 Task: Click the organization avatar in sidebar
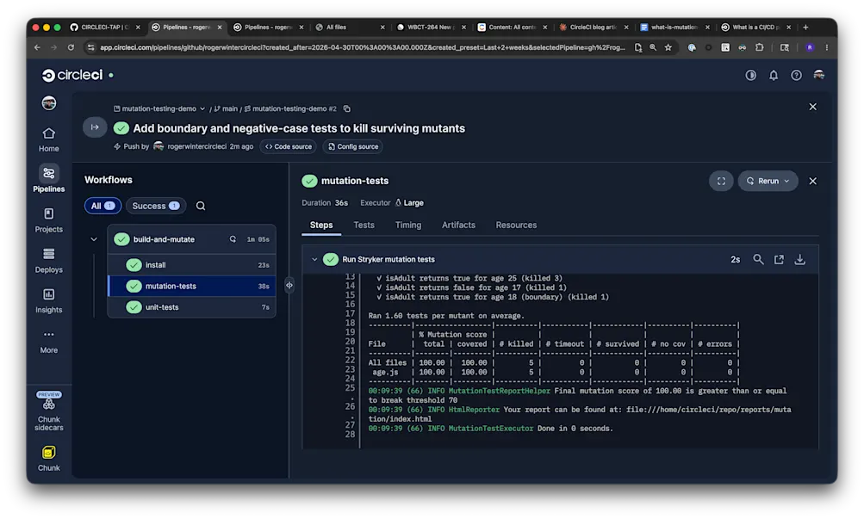coord(49,103)
